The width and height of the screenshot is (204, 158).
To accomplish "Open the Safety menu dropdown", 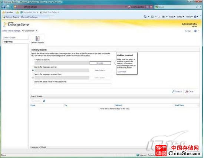I will coord(181,17).
